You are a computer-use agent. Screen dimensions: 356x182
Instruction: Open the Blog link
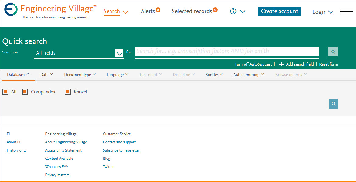coord(107,158)
